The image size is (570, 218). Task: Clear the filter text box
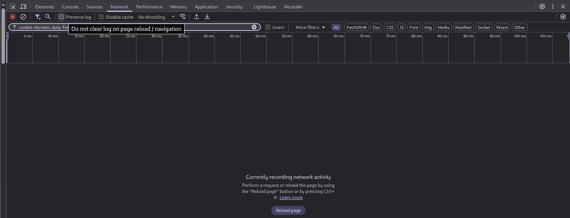point(254,27)
